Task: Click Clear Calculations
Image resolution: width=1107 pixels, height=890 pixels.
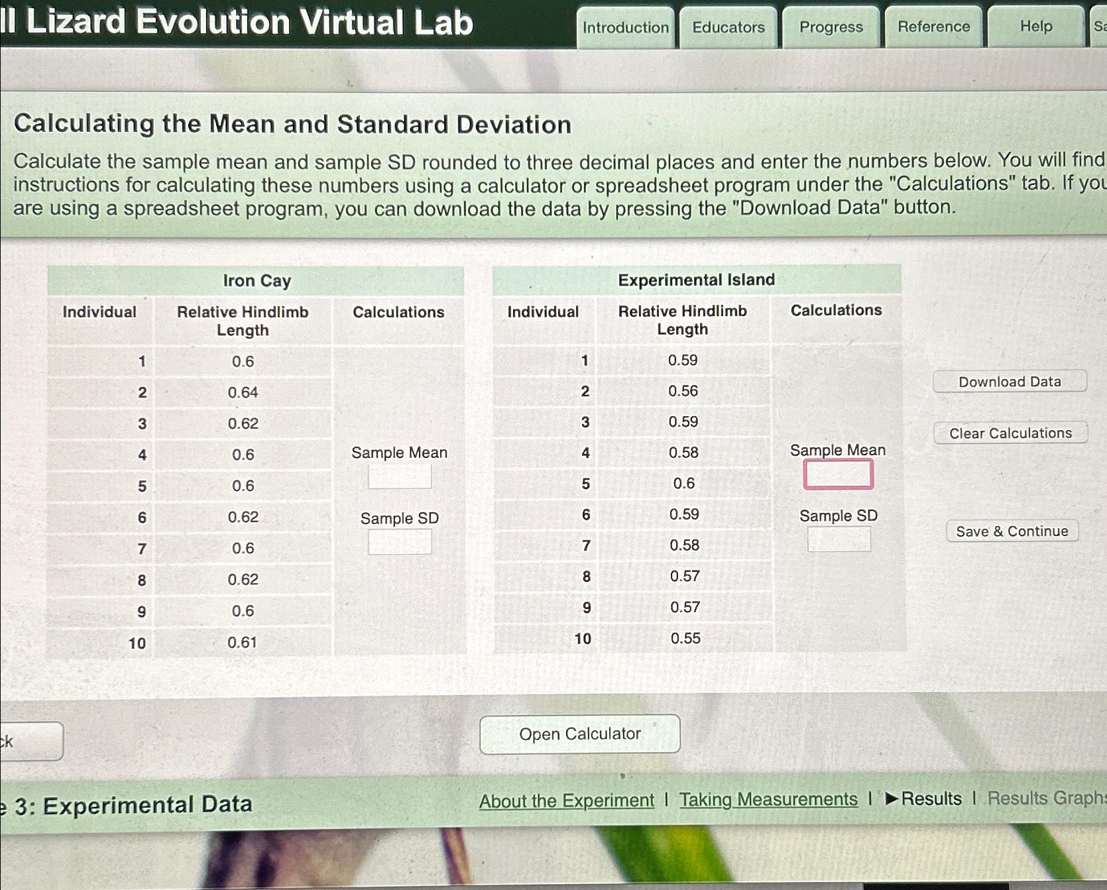Action: (1010, 433)
